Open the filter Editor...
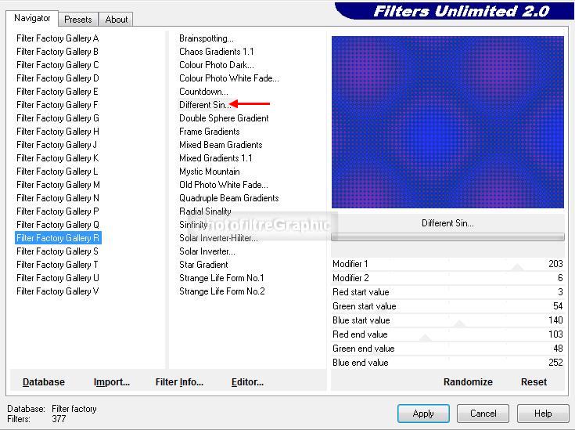Viewport: 575px width, 430px height. 247,382
